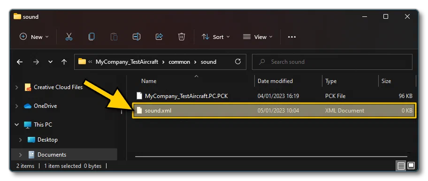This screenshot has height=181, width=428.
Task: Click the Delete trash icon
Action: tap(182, 37)
